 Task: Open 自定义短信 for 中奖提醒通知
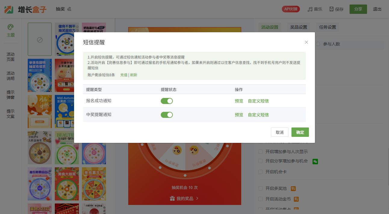pos(258,115)
